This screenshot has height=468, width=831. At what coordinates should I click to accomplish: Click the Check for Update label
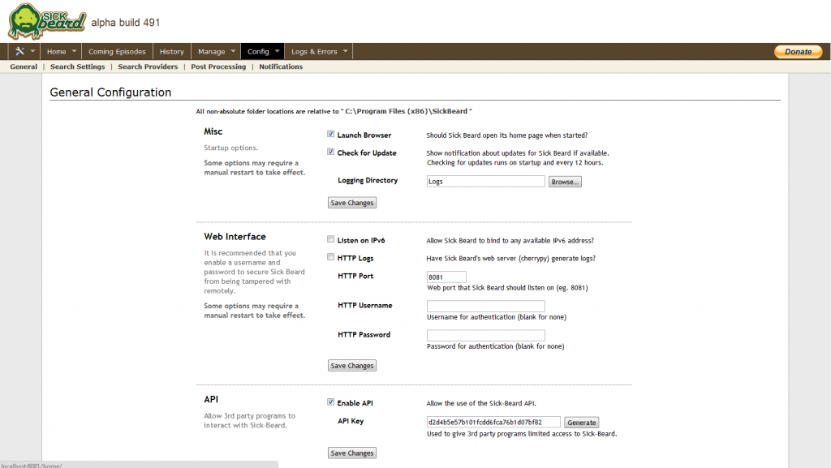[x=367, y=153]
